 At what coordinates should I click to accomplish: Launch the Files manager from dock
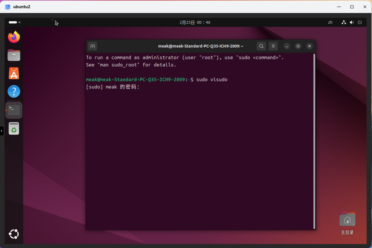[x=14, y=55]
